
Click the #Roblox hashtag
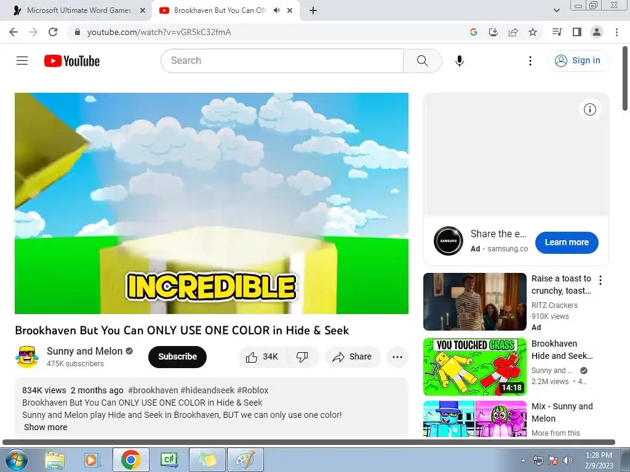click(253, 390)
